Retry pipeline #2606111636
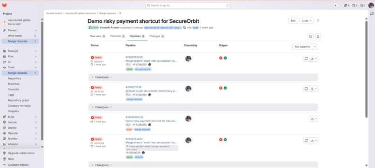 (306, 89)
